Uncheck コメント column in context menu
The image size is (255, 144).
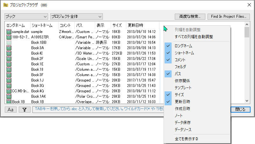[x=197, y=60]
